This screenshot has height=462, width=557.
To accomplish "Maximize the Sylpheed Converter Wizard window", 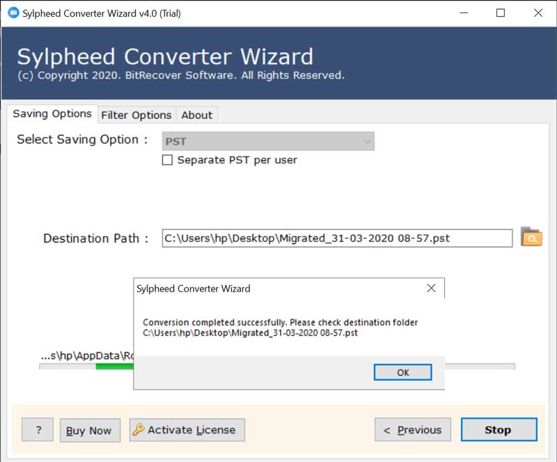I will (x=501, y=13).
